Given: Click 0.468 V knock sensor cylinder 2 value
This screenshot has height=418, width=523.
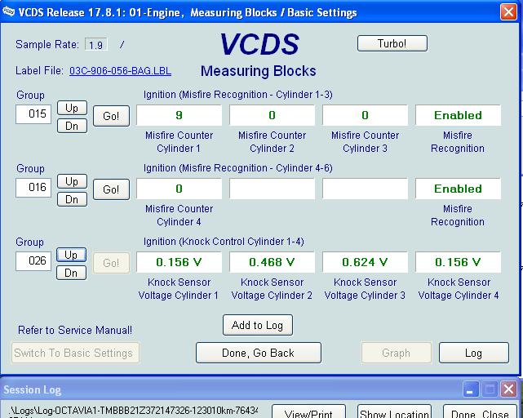Looking at the screenshot, I should pyautogui.click(x=273, y=262).
